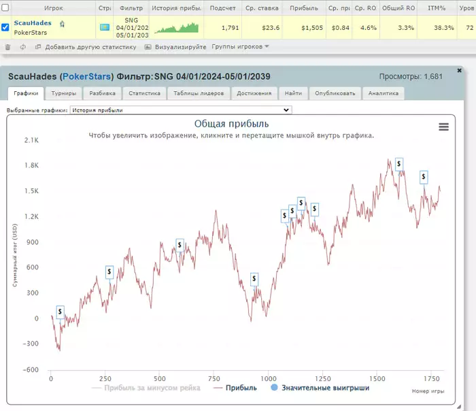Image resolution: width=476 pixels, height=411 pixels.
Task: Click the 1,791 count value
Action: coord(230,28)
